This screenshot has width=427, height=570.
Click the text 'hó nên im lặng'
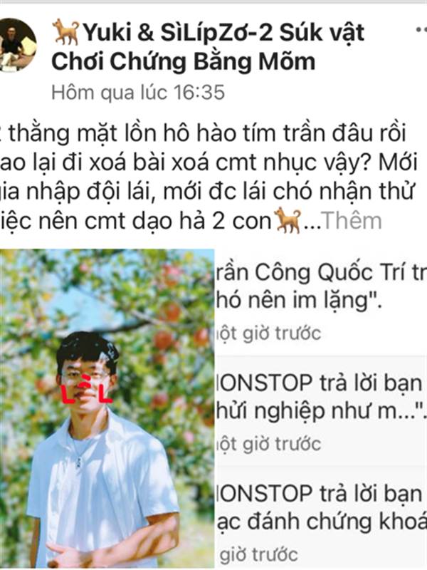point(299,300)
